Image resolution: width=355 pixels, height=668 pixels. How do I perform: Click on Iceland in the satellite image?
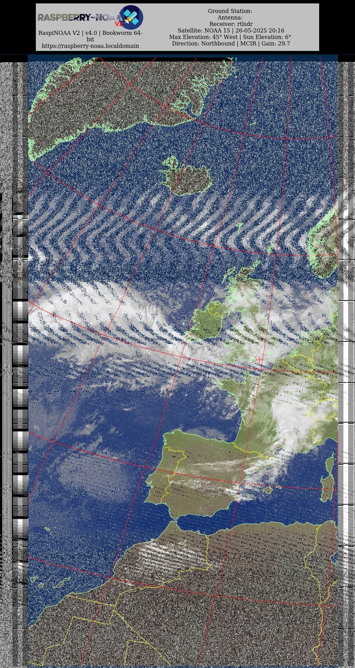click(x=187, y=176)
